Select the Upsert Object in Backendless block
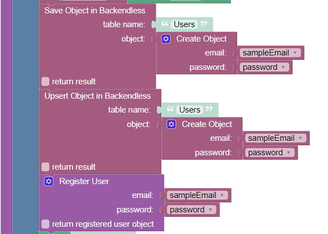The height and width of the screenshot is (234, 328). (98, 96)
